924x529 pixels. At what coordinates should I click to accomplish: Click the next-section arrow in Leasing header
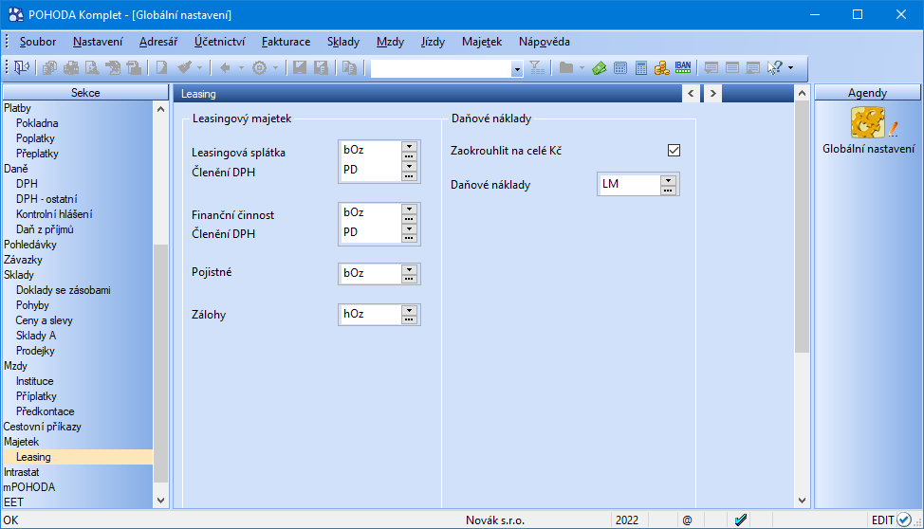point(712,93)
